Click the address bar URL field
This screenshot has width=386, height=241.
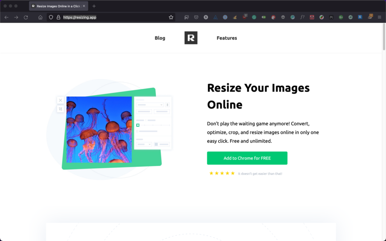pos(113,17)
